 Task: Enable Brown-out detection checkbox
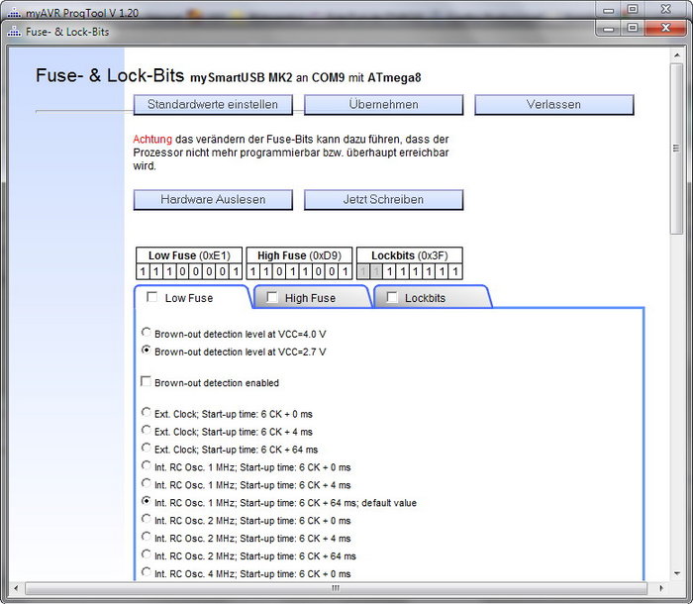pos(147,382)
